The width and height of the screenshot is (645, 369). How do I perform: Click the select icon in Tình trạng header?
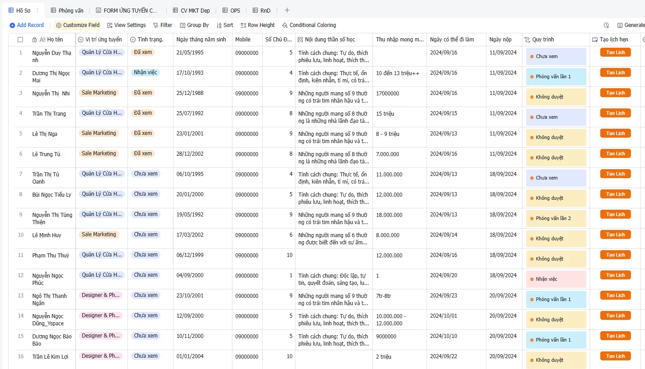[x=133, y=40]
